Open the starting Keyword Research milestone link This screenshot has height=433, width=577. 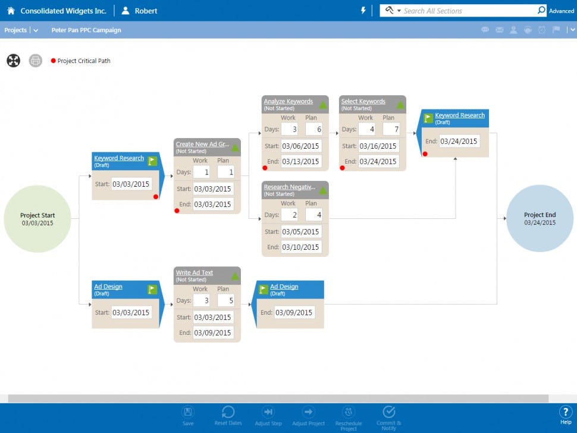click(119, 158)
